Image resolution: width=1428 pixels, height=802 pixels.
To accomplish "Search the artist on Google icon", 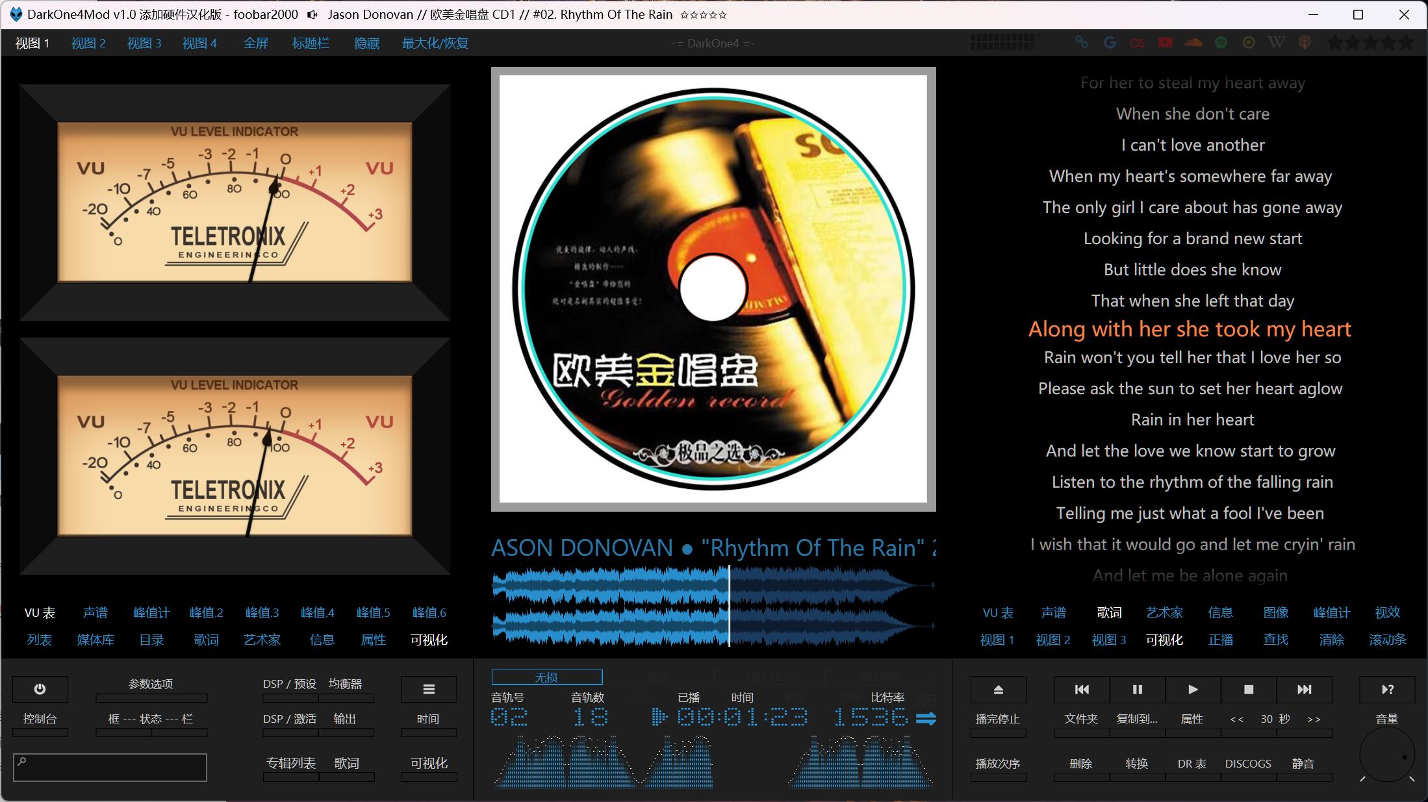I will coord(1110,43).
